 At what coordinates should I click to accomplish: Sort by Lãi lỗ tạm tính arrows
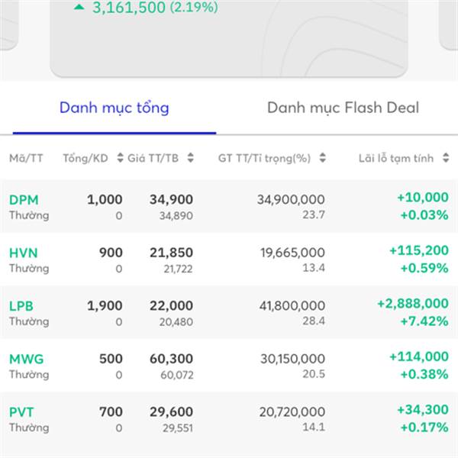[x=446, y=158]
